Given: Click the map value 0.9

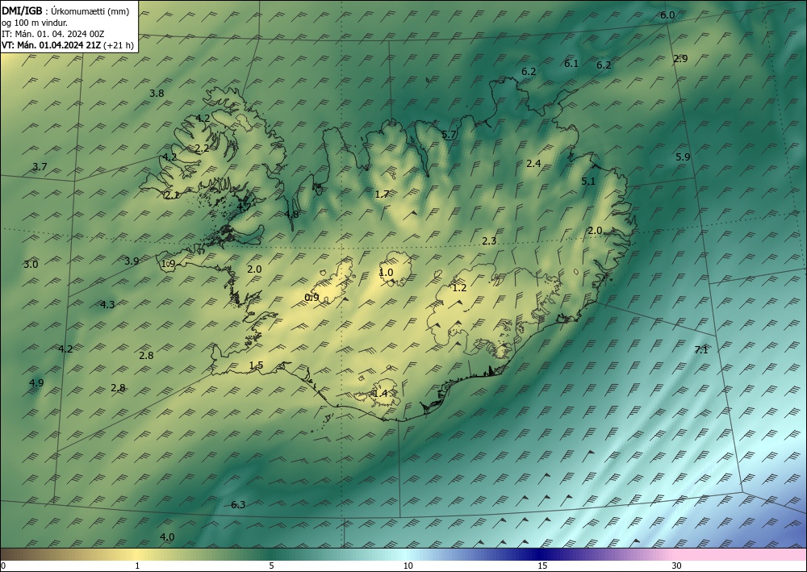Looking at the screenshot, I should [312, 298].
